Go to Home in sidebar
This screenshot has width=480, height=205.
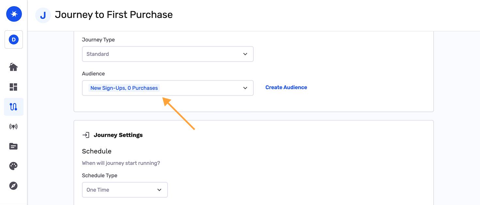pyautogui.click(x=13, y=67)
